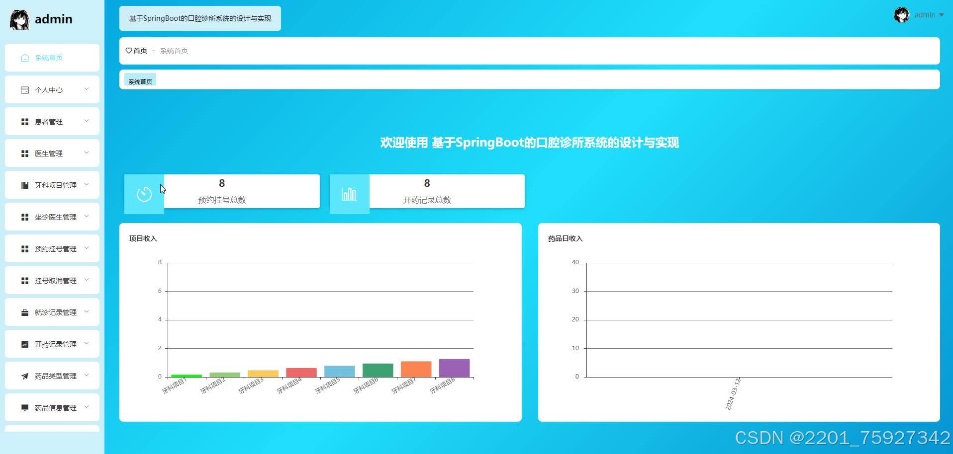Click the card icon beside 个人中心
The image size is (953, 454).
tap(25, 90)
